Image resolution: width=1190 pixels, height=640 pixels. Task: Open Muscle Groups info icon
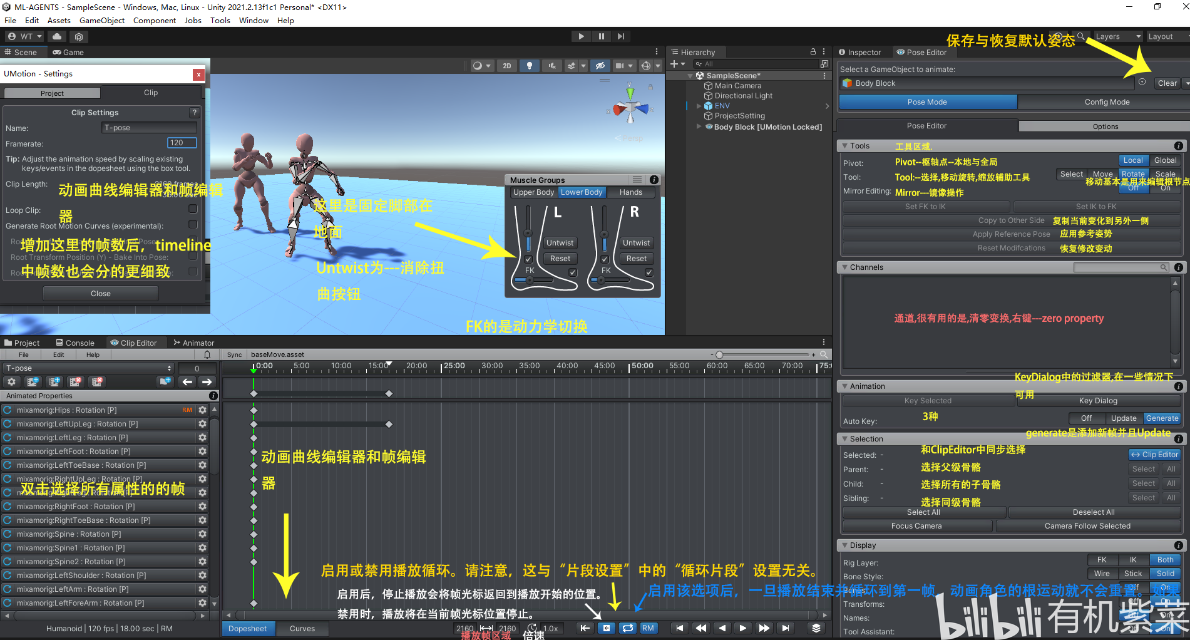pyautogui.click(x=654, y=180)
